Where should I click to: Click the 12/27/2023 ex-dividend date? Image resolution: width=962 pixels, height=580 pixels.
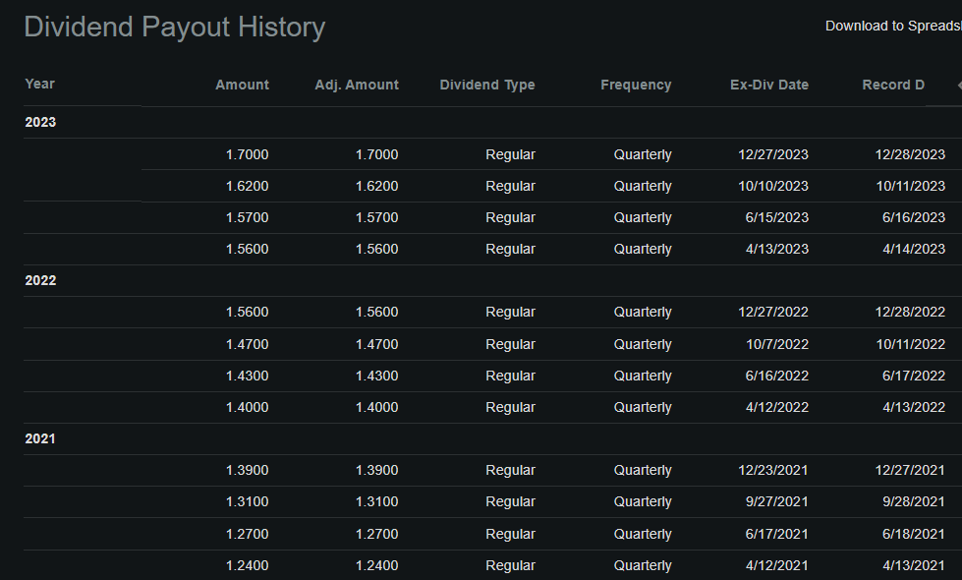pos(773,154)
